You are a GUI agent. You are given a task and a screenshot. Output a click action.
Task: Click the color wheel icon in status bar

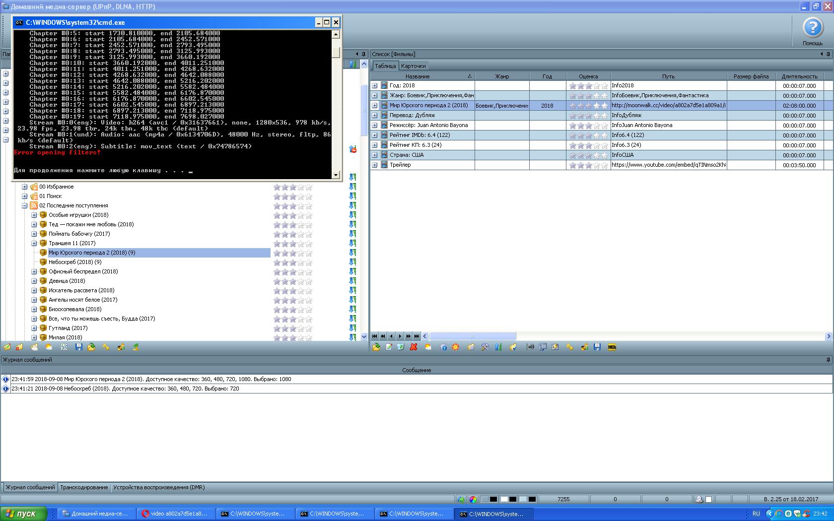(x=473, y=499)
